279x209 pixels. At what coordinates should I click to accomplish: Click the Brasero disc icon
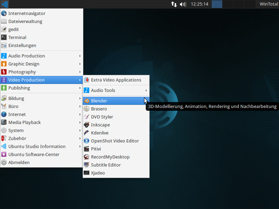pyautogui.click(x=86, y=109)
